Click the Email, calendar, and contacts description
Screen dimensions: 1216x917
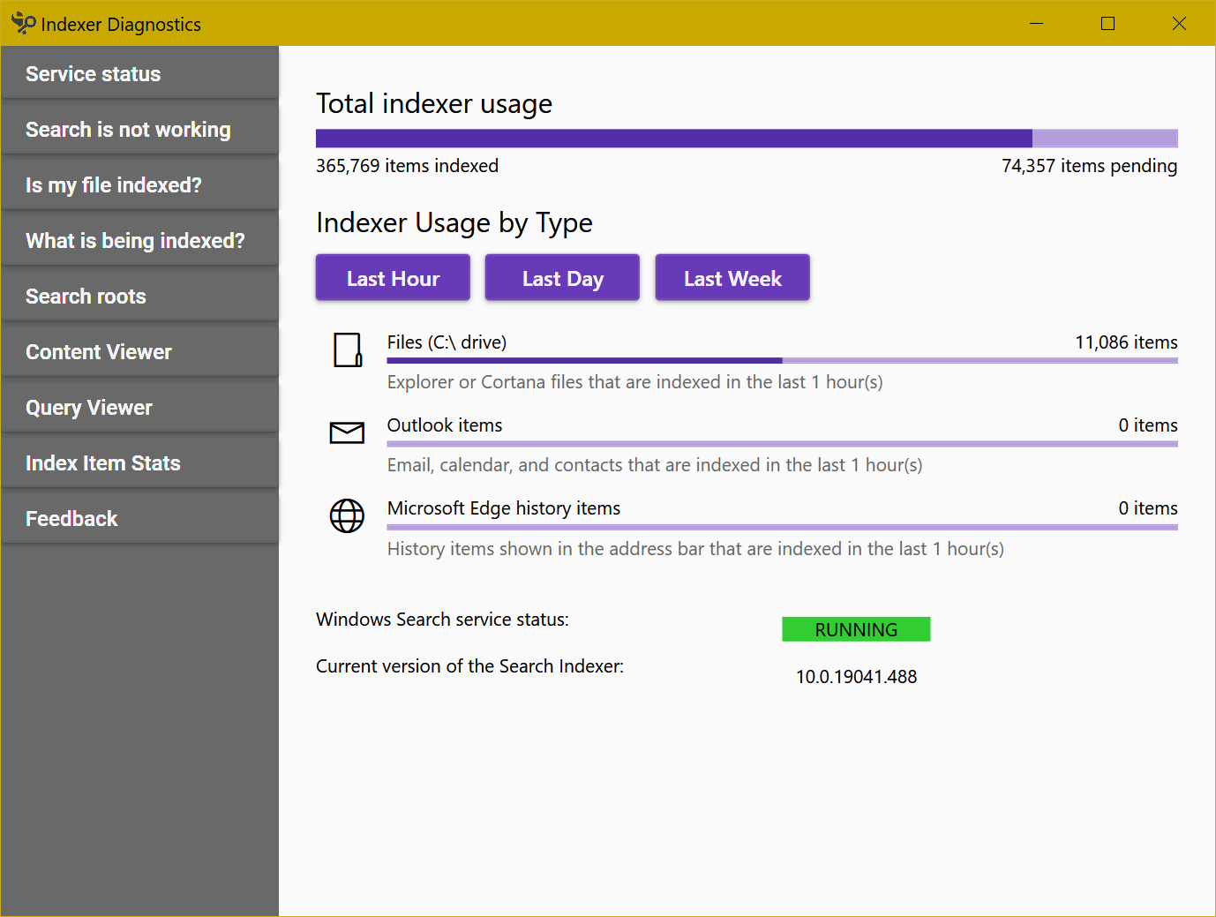point(655,465)
